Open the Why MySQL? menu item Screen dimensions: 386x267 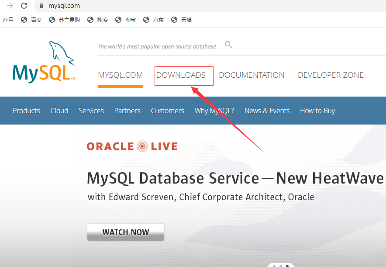(x=214, y=111)
